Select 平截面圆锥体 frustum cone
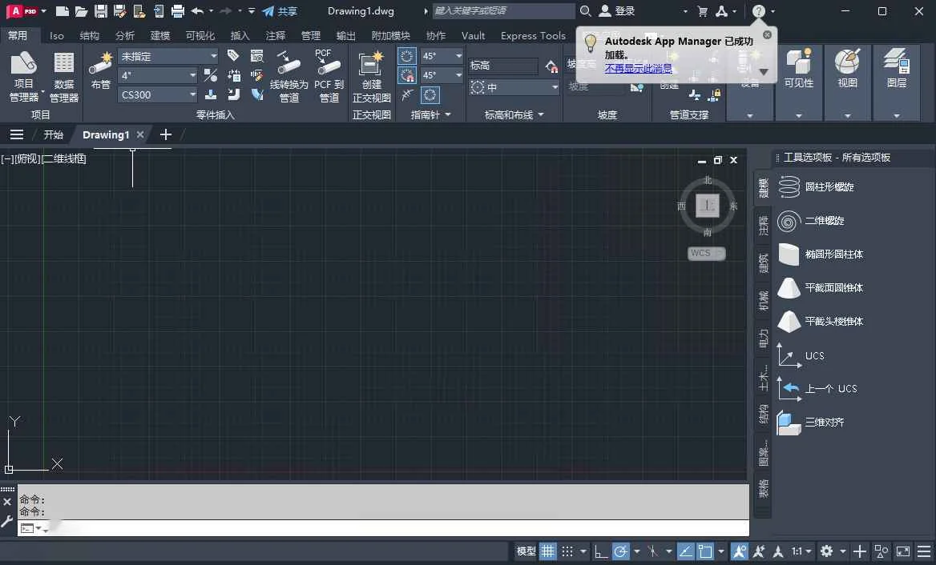Image resolution: width=936 pixels, height=565 pixels. [x=820, y=288]
